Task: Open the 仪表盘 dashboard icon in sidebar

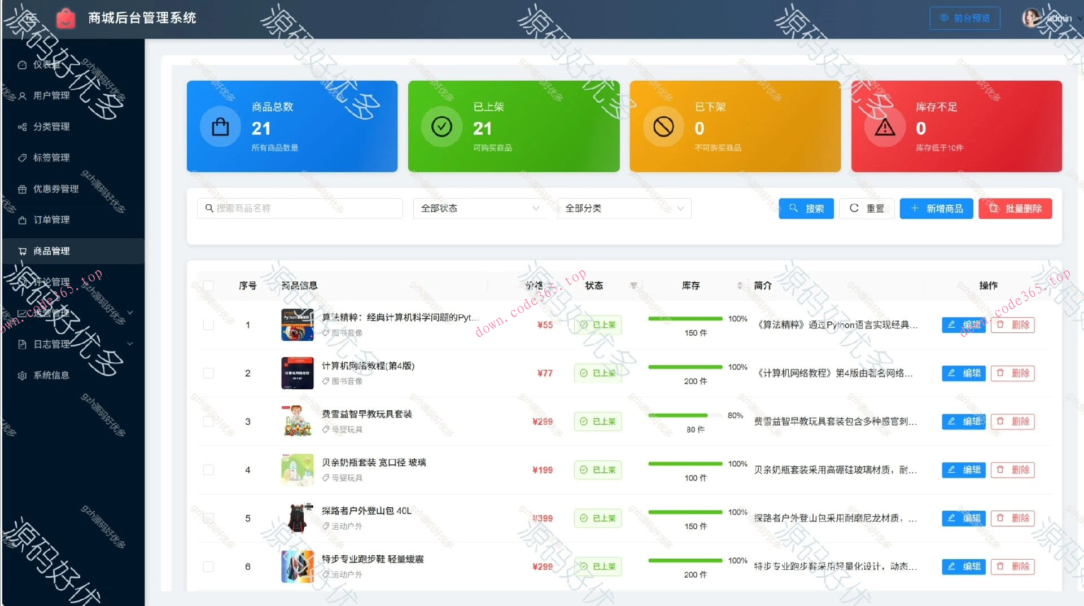Action: click(21, 64)
